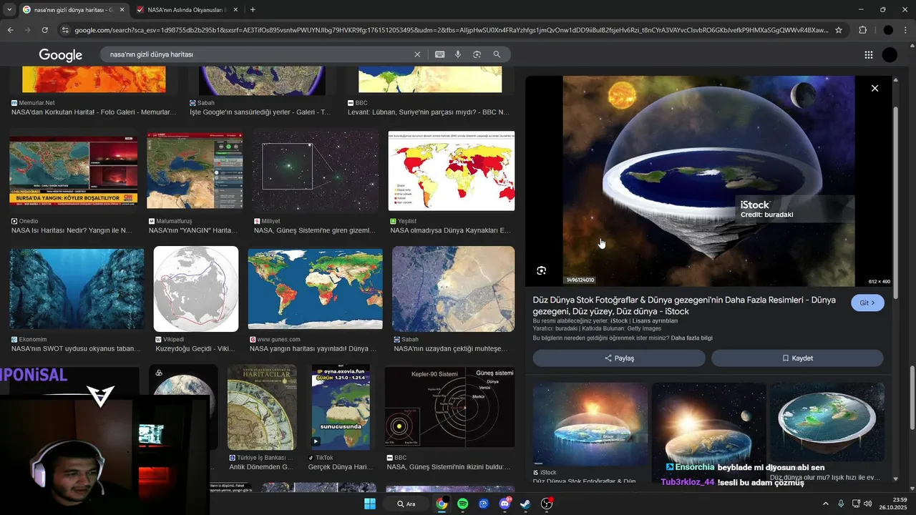This screenshot has width=916, height=515.
Task: Click the Git button to visit iStock
Action: (867, 303)
